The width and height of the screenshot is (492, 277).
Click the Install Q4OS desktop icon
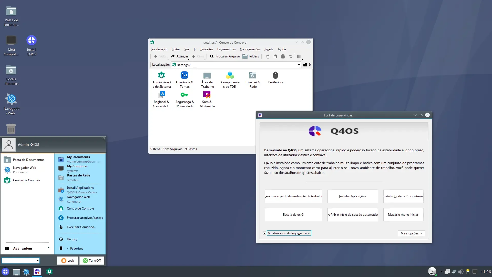coord(32,46)
